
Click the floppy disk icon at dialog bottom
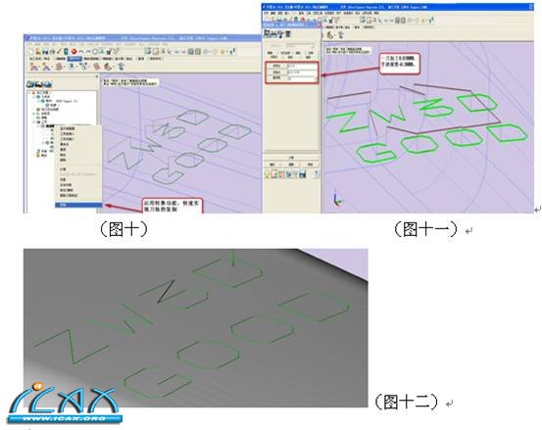point(303,174)
